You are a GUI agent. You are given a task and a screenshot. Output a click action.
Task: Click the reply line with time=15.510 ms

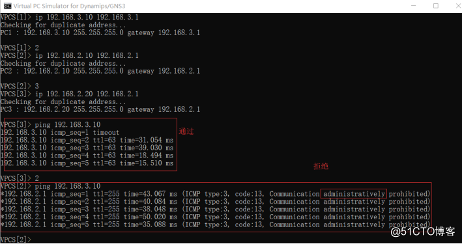87,163
